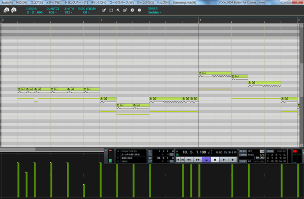This screenshot has height=199, width=304.
Task: Click the note icon for the time format
Action: pyautogui.click(x=209, y=152)
